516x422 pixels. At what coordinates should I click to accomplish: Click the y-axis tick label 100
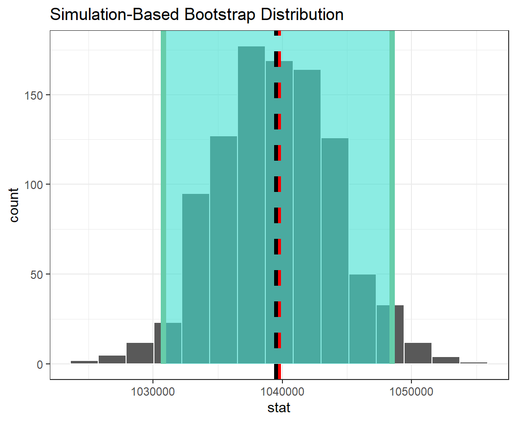click(37, 185)
